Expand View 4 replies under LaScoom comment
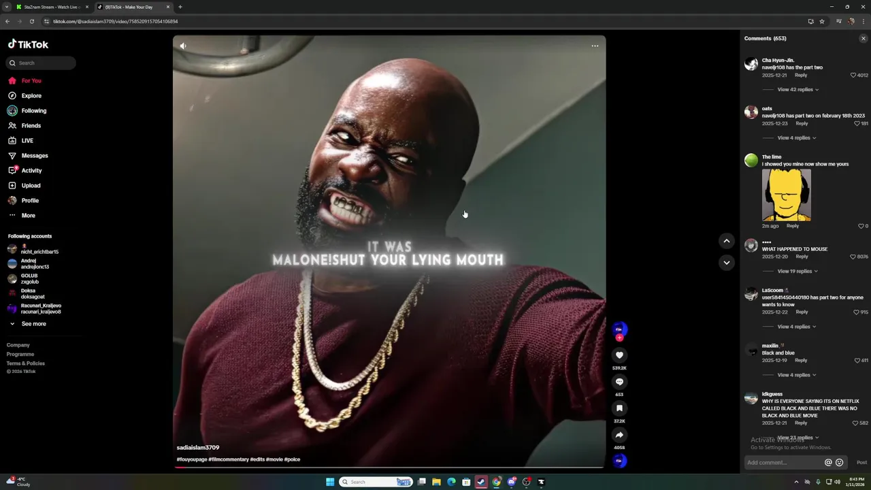 click(x=796, y=327)
